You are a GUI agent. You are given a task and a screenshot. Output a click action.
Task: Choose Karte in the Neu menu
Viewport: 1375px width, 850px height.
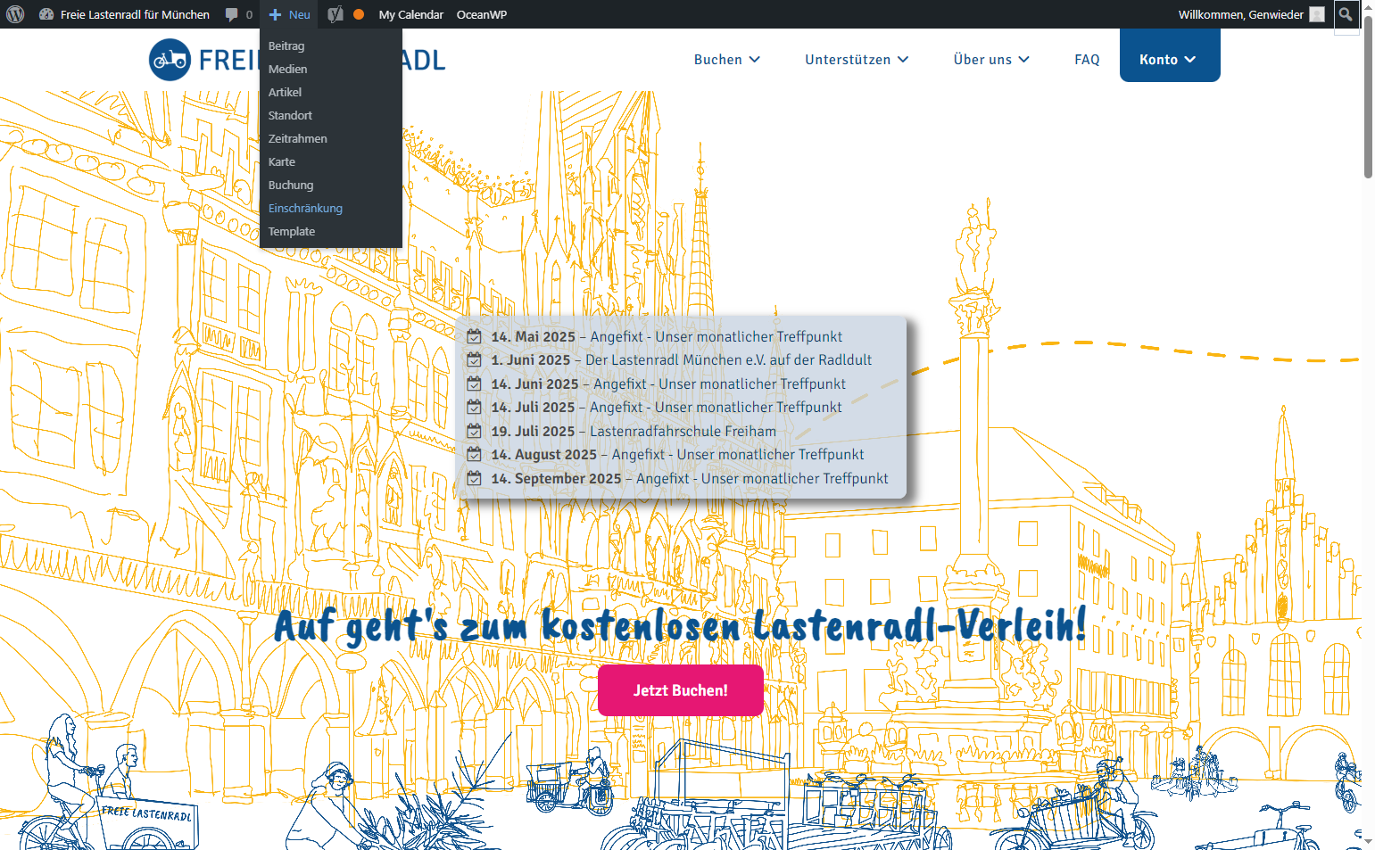pyautogui.click(x=331, y=161)
